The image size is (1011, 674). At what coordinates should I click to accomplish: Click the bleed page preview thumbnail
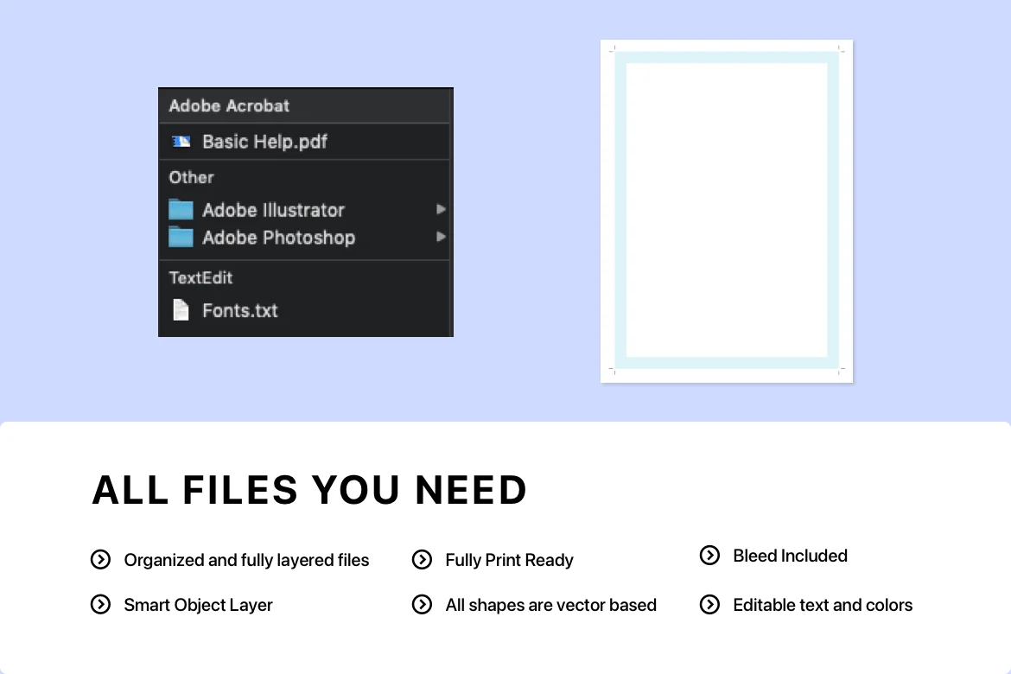coord(727,211)
